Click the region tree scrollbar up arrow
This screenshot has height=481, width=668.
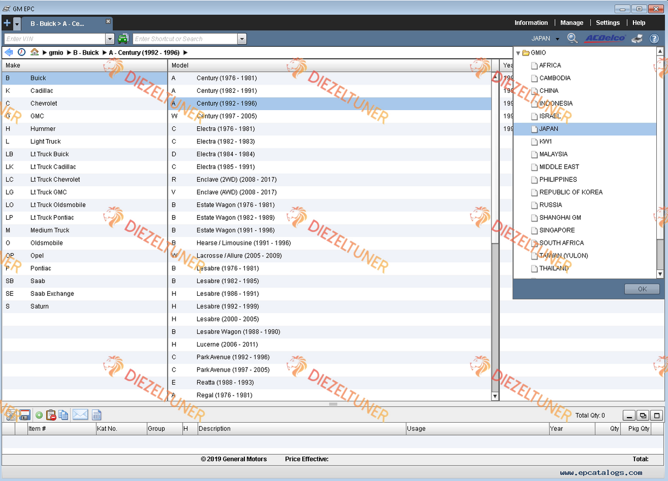point(660,52)
